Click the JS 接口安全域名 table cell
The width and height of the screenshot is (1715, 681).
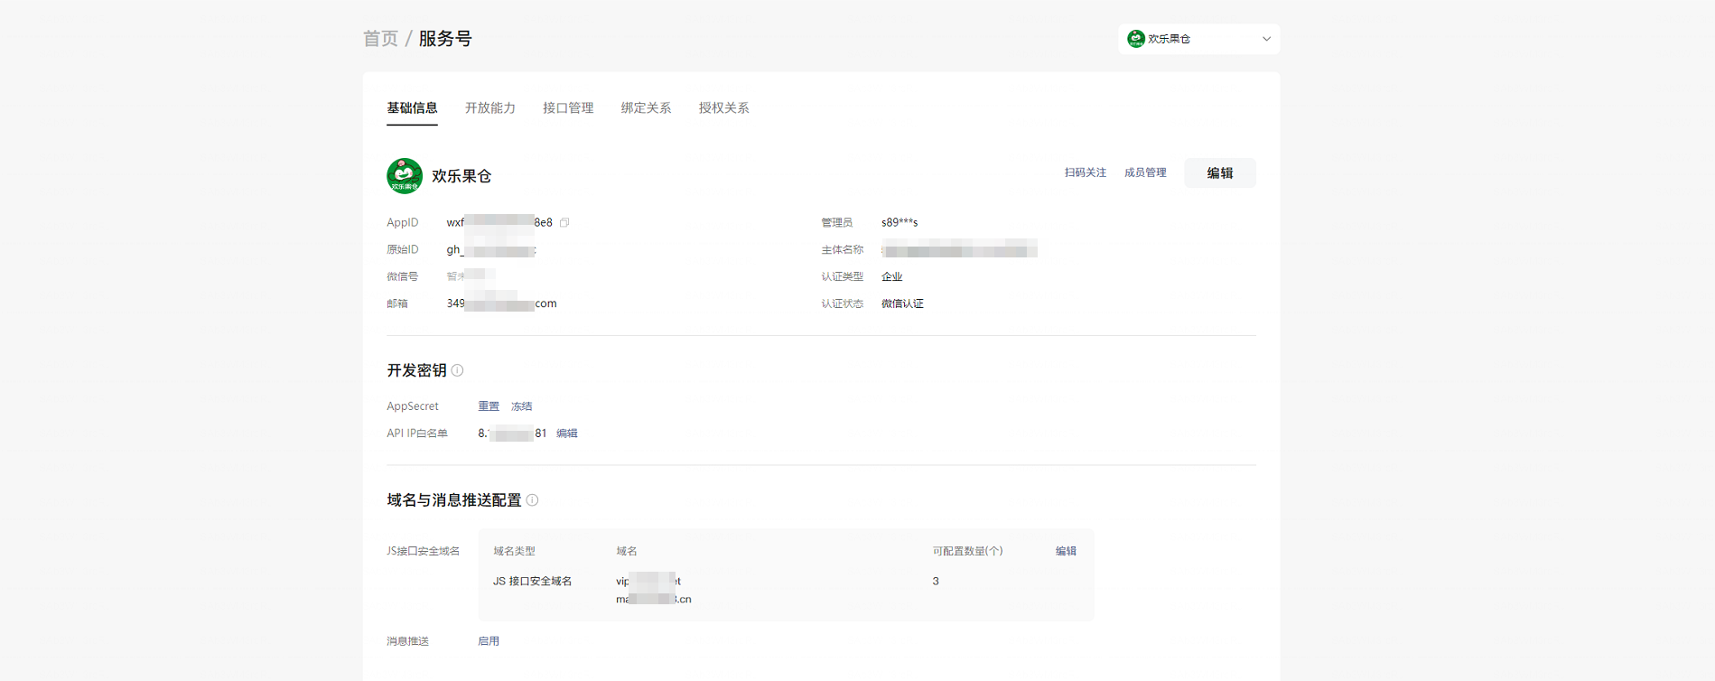(532, 582)
